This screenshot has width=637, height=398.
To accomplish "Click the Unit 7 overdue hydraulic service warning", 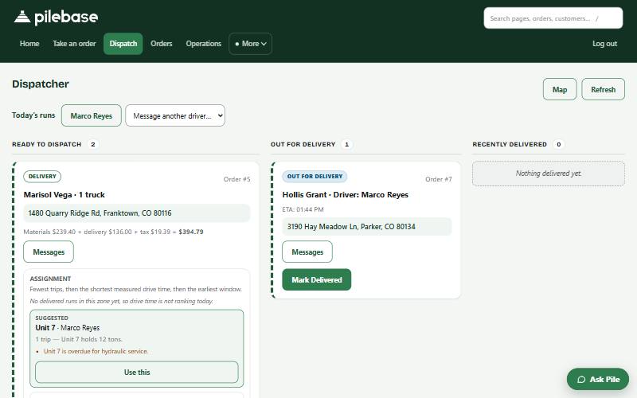I will [x=96, y=351].
